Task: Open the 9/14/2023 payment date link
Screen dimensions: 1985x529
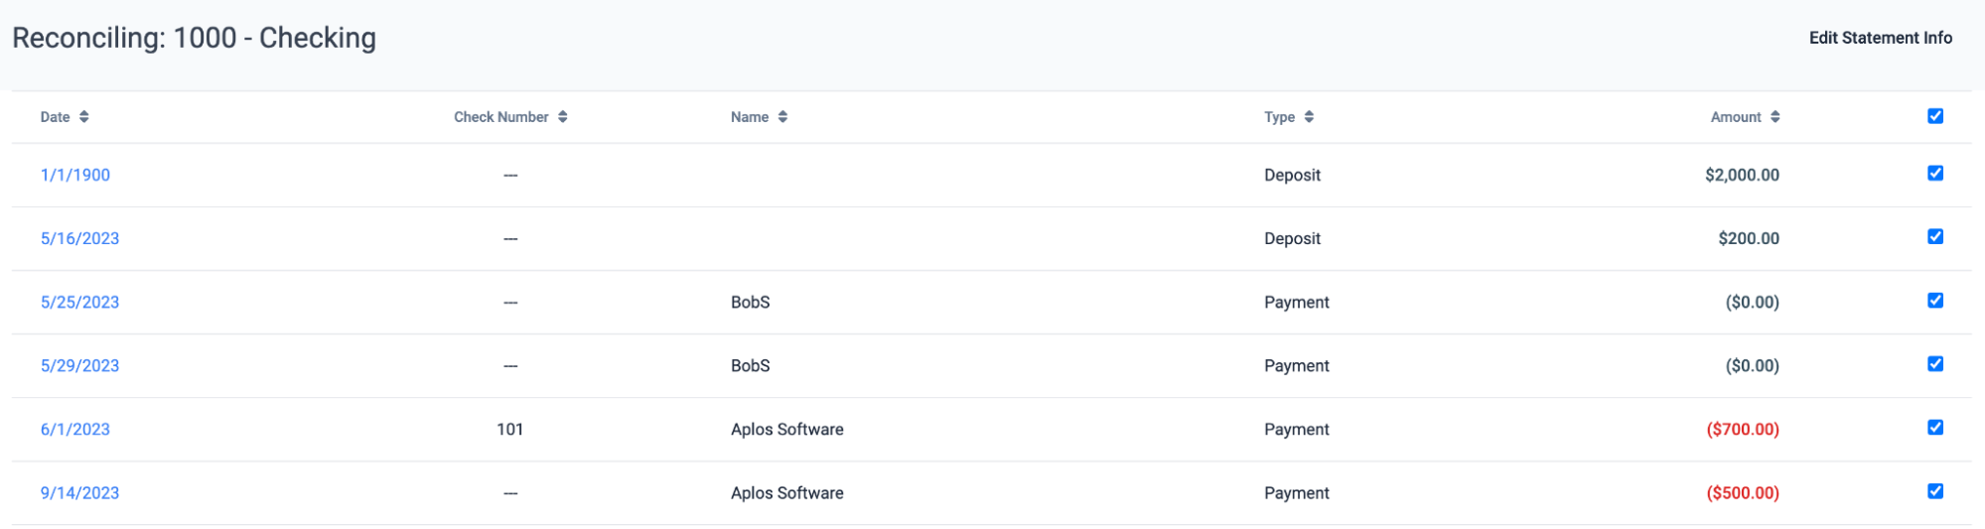Action: click(x=79, y=492)
